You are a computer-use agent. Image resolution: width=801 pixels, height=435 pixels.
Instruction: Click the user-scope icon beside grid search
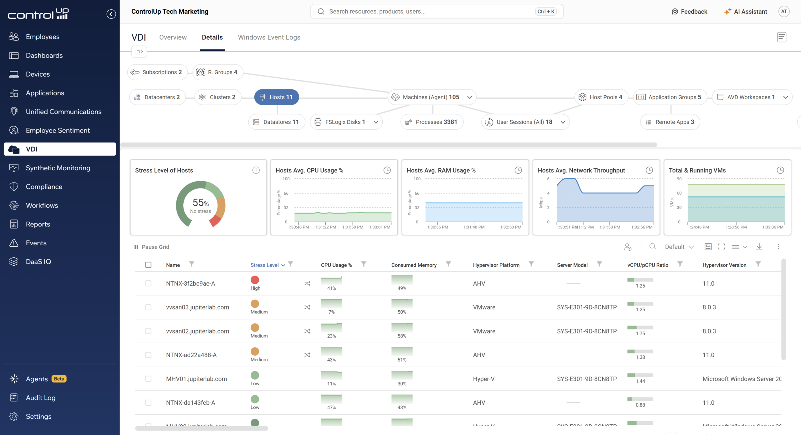click(628, 247)
